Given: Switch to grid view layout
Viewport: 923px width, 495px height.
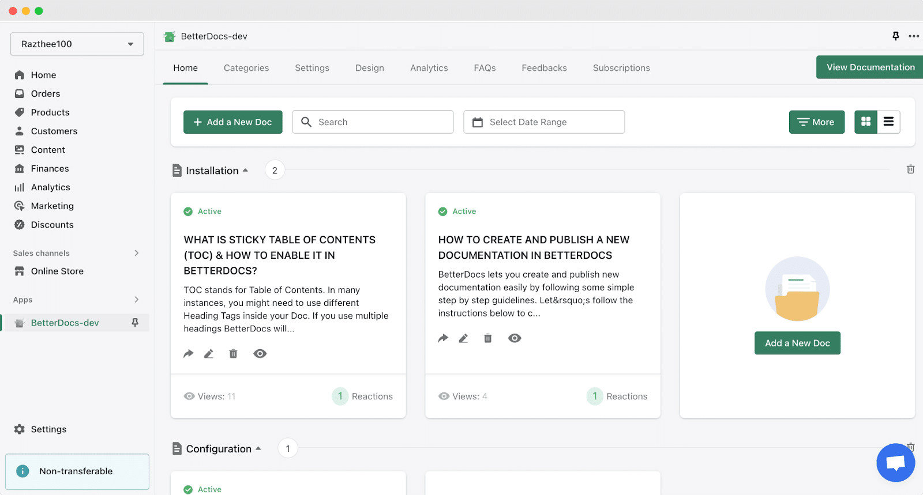Looking at the screenshot, I should point(866,122).
